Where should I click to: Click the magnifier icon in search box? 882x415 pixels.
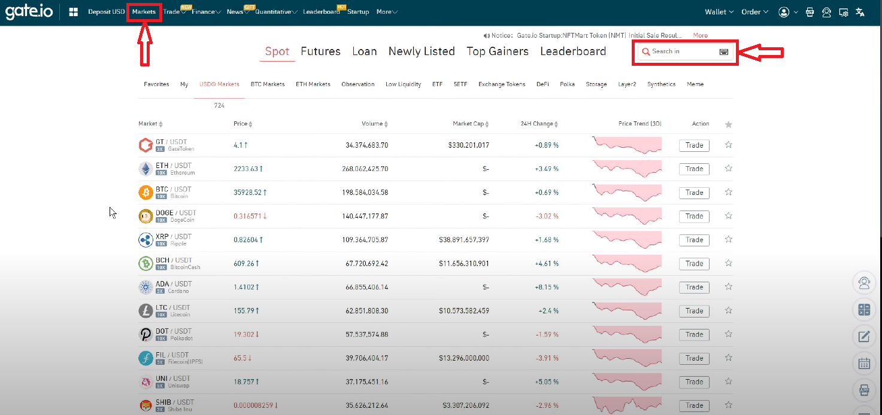click(646, 52)
